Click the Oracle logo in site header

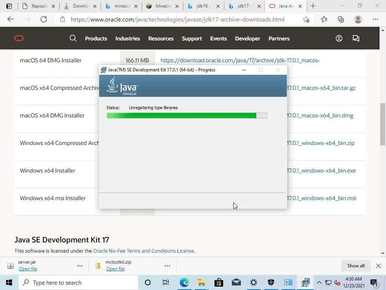[x=19, y=38]
